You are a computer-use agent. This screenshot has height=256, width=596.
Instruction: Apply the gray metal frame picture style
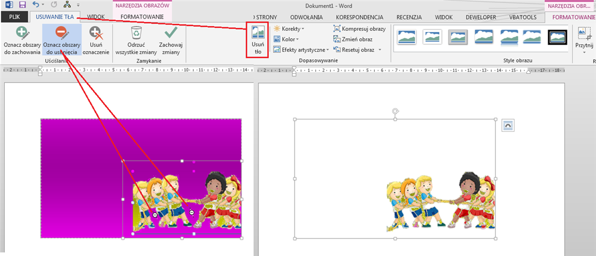coord(457,37)
